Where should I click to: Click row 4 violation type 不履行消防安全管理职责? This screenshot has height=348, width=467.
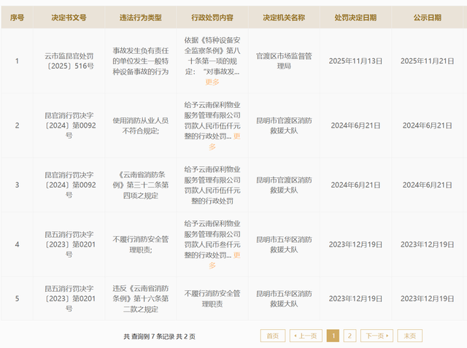coord(141,244)
